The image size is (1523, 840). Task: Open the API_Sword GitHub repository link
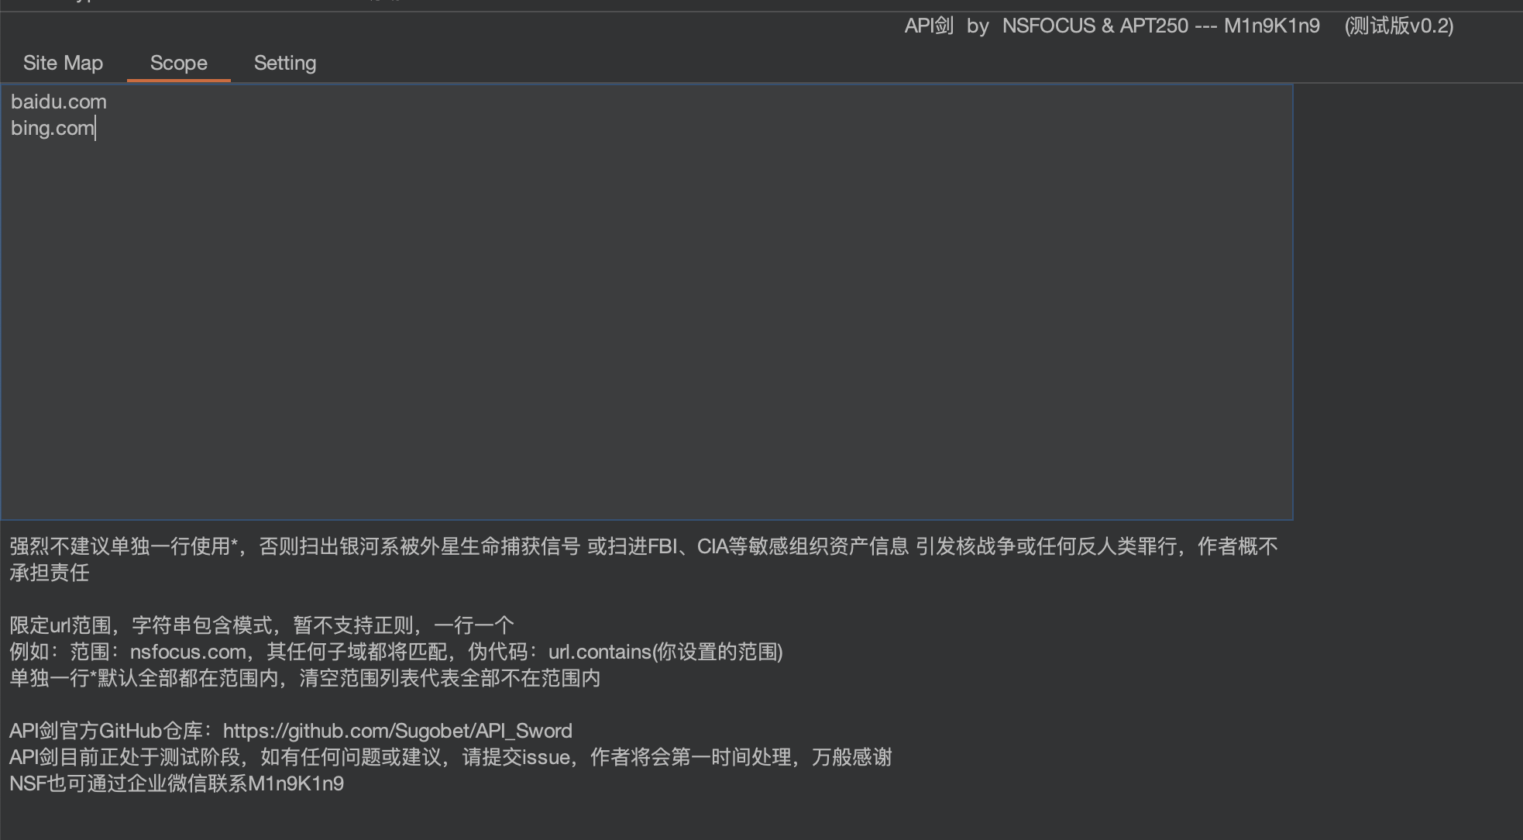tap(397, 730)
